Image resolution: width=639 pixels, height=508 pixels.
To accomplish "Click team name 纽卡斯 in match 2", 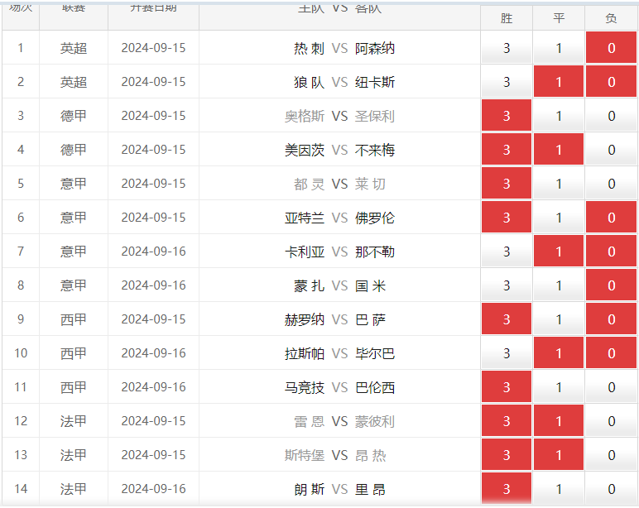I will 374,82.
